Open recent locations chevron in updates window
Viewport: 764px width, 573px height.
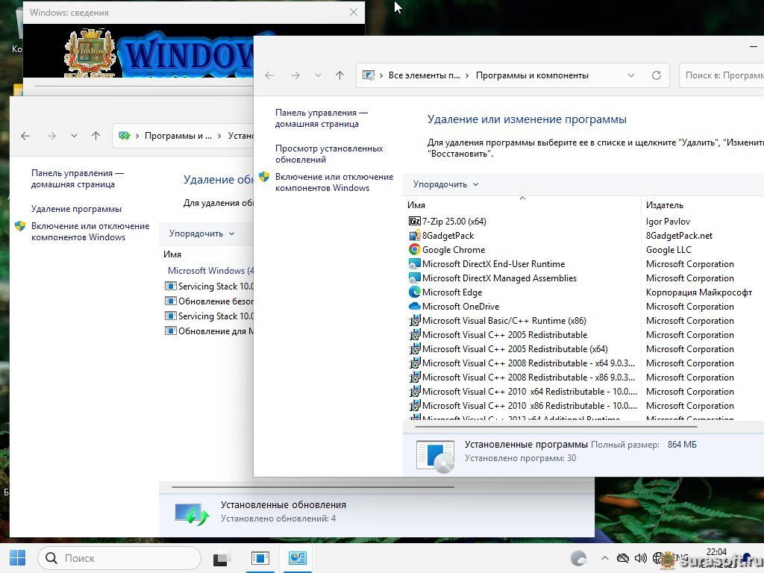[74, 136]
